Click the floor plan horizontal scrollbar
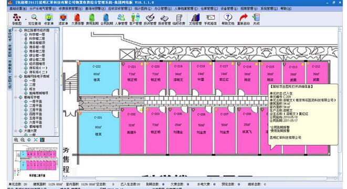Image resolution: width=347 pixels, height=189 pixels. pos(201,179)
